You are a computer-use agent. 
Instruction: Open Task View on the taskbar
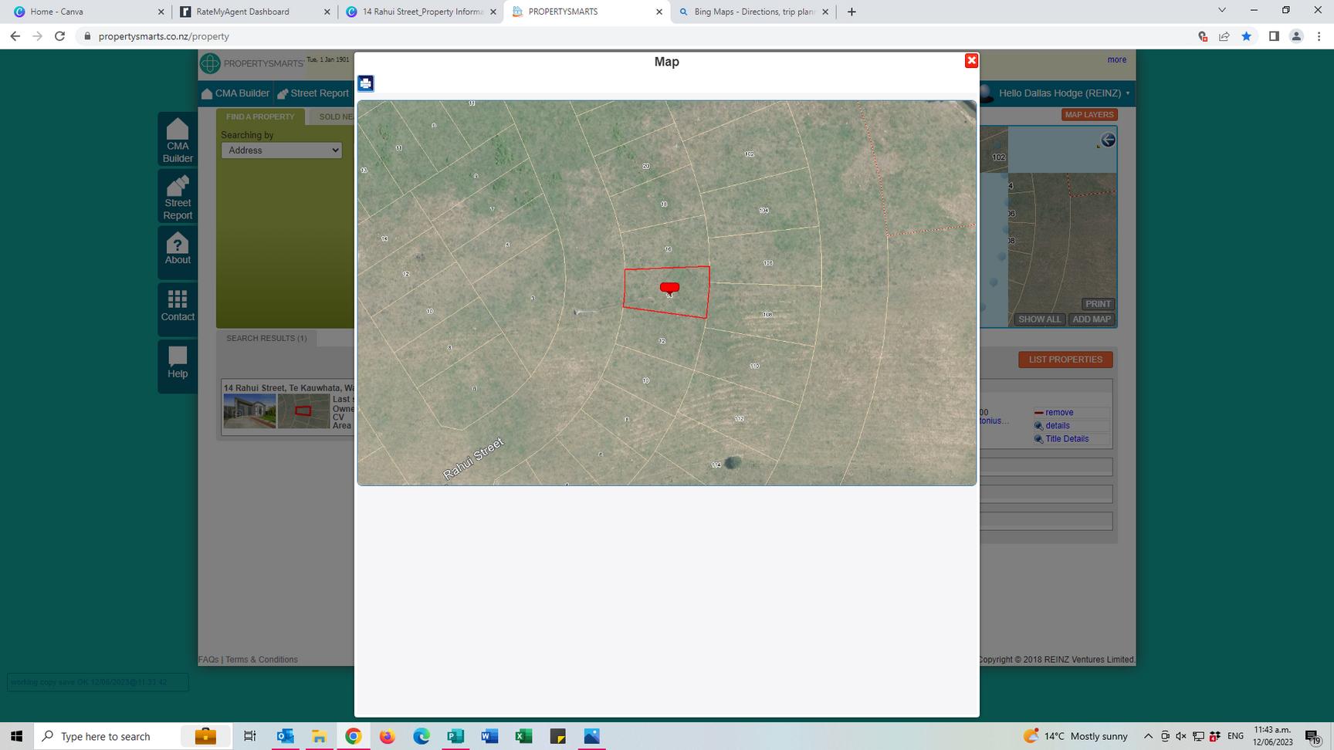click(249, 736)
